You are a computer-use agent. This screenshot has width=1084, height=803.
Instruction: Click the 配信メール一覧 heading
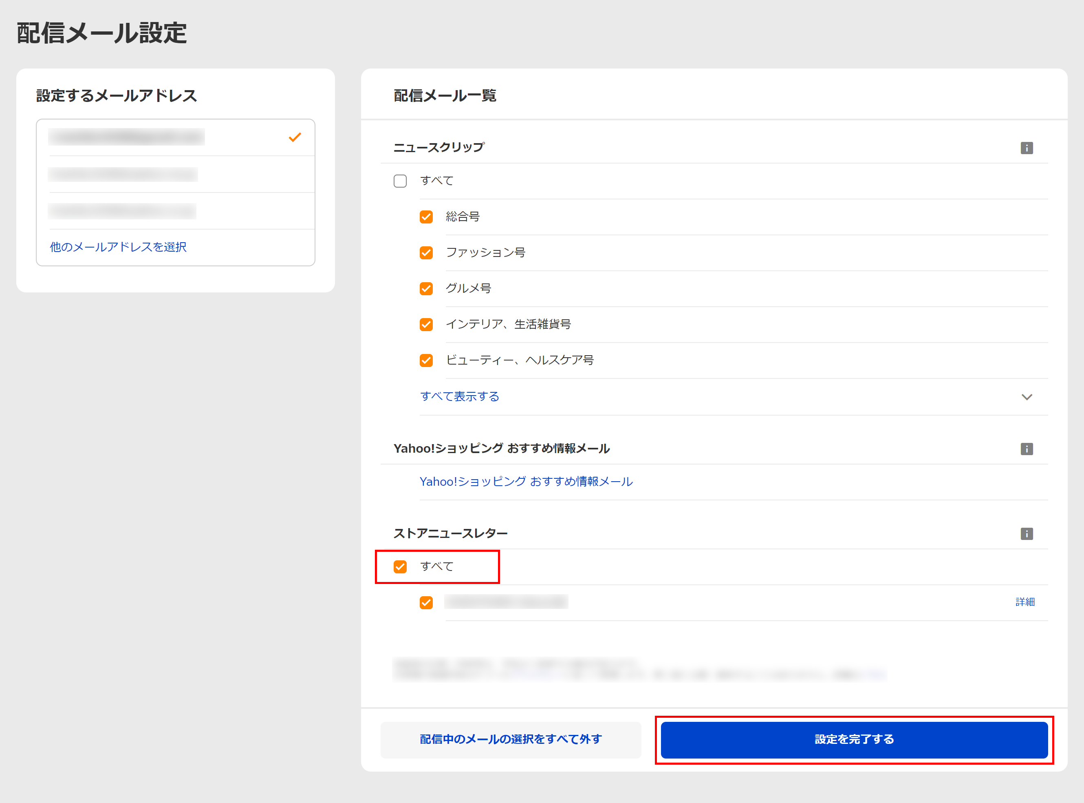(x=445, y=96)
